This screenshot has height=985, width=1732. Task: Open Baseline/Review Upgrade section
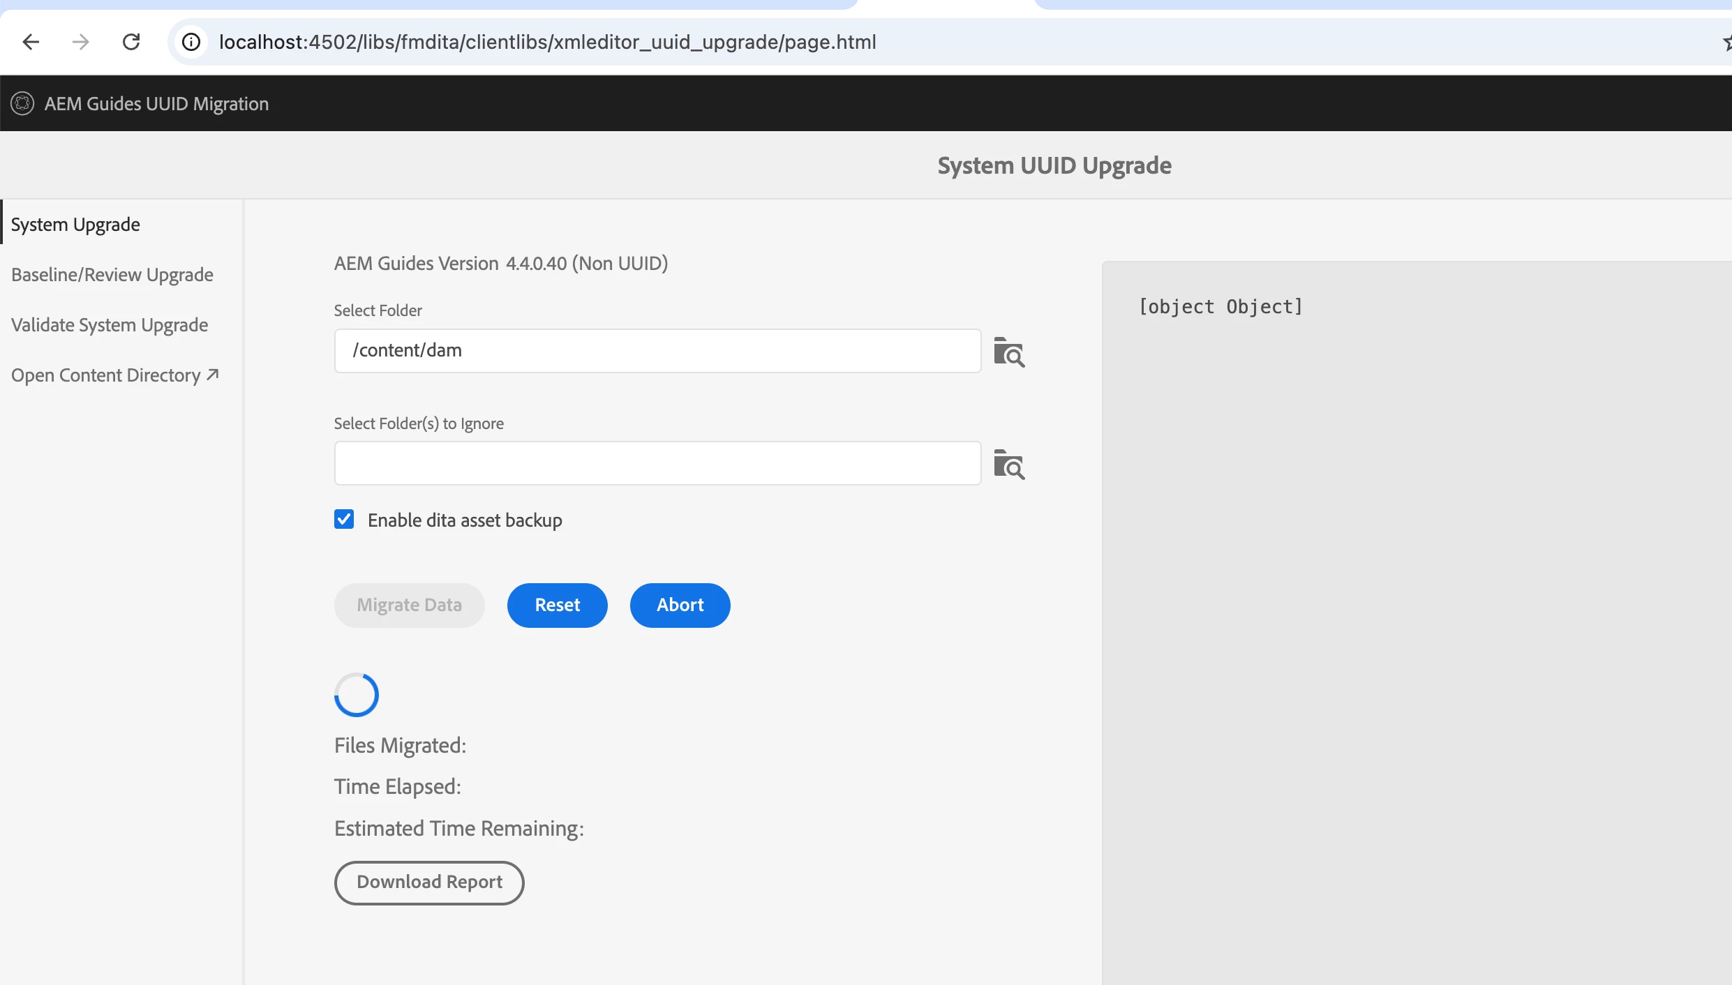(x=112, y=275)
